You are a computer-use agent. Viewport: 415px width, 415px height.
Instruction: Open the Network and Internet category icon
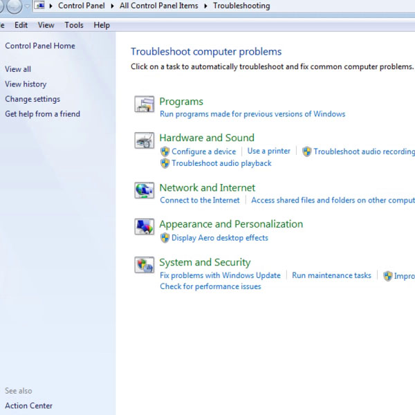pyautogui.click(x=145, y=190)
